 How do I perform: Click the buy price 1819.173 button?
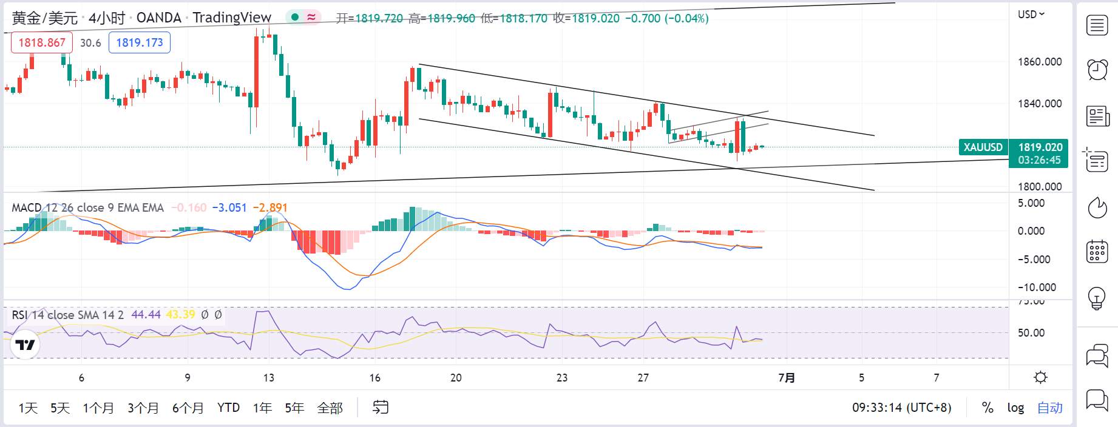coord(140,42)
